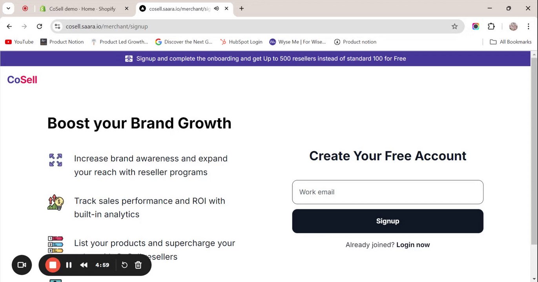538x282 pixels.
Task: Open the tab search dropdown arrow
Action: [8, 8]
